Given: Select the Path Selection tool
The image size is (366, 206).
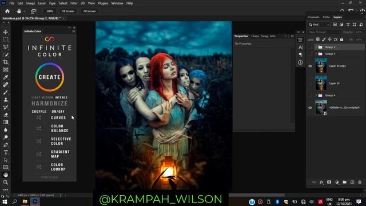Looking at the screenshot, I should pos(6,160).
